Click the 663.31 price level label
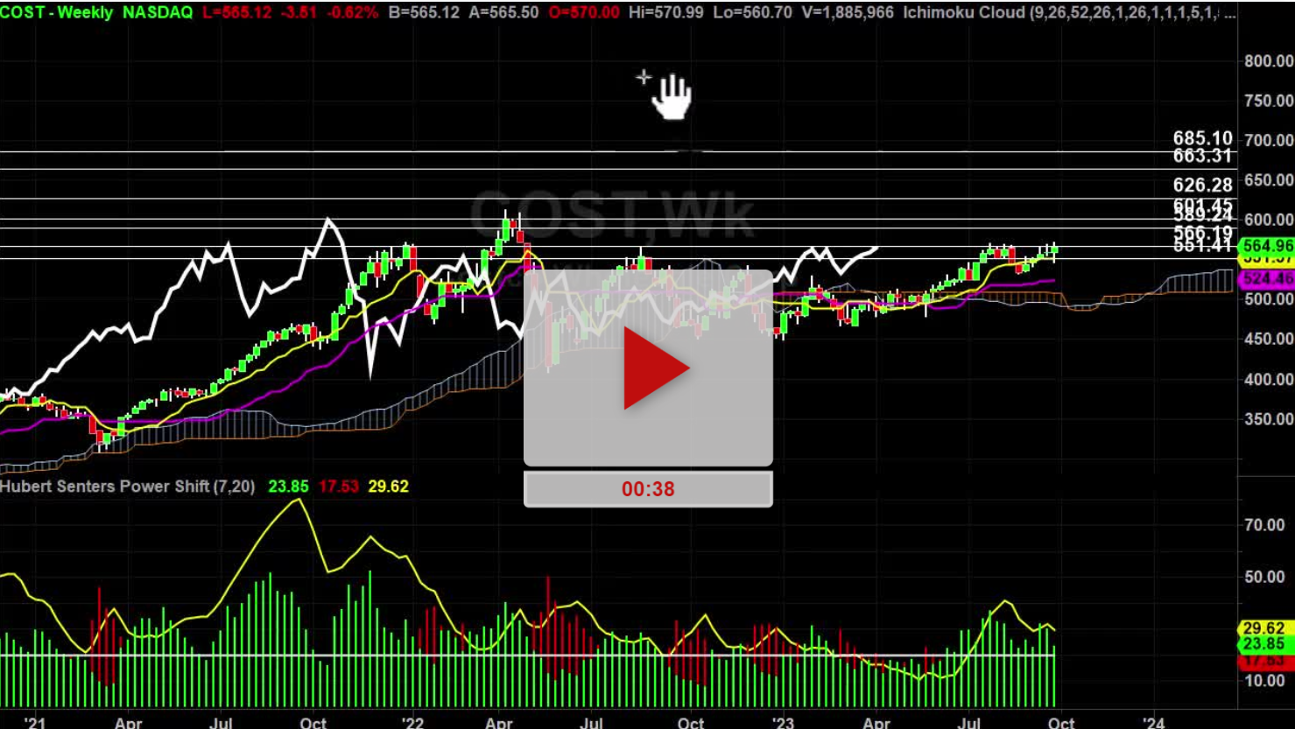 coord(1203,156)
